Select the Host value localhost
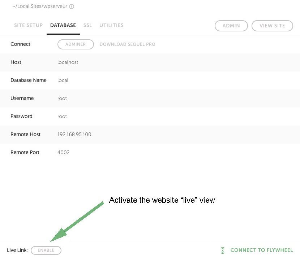 (68, 62)
